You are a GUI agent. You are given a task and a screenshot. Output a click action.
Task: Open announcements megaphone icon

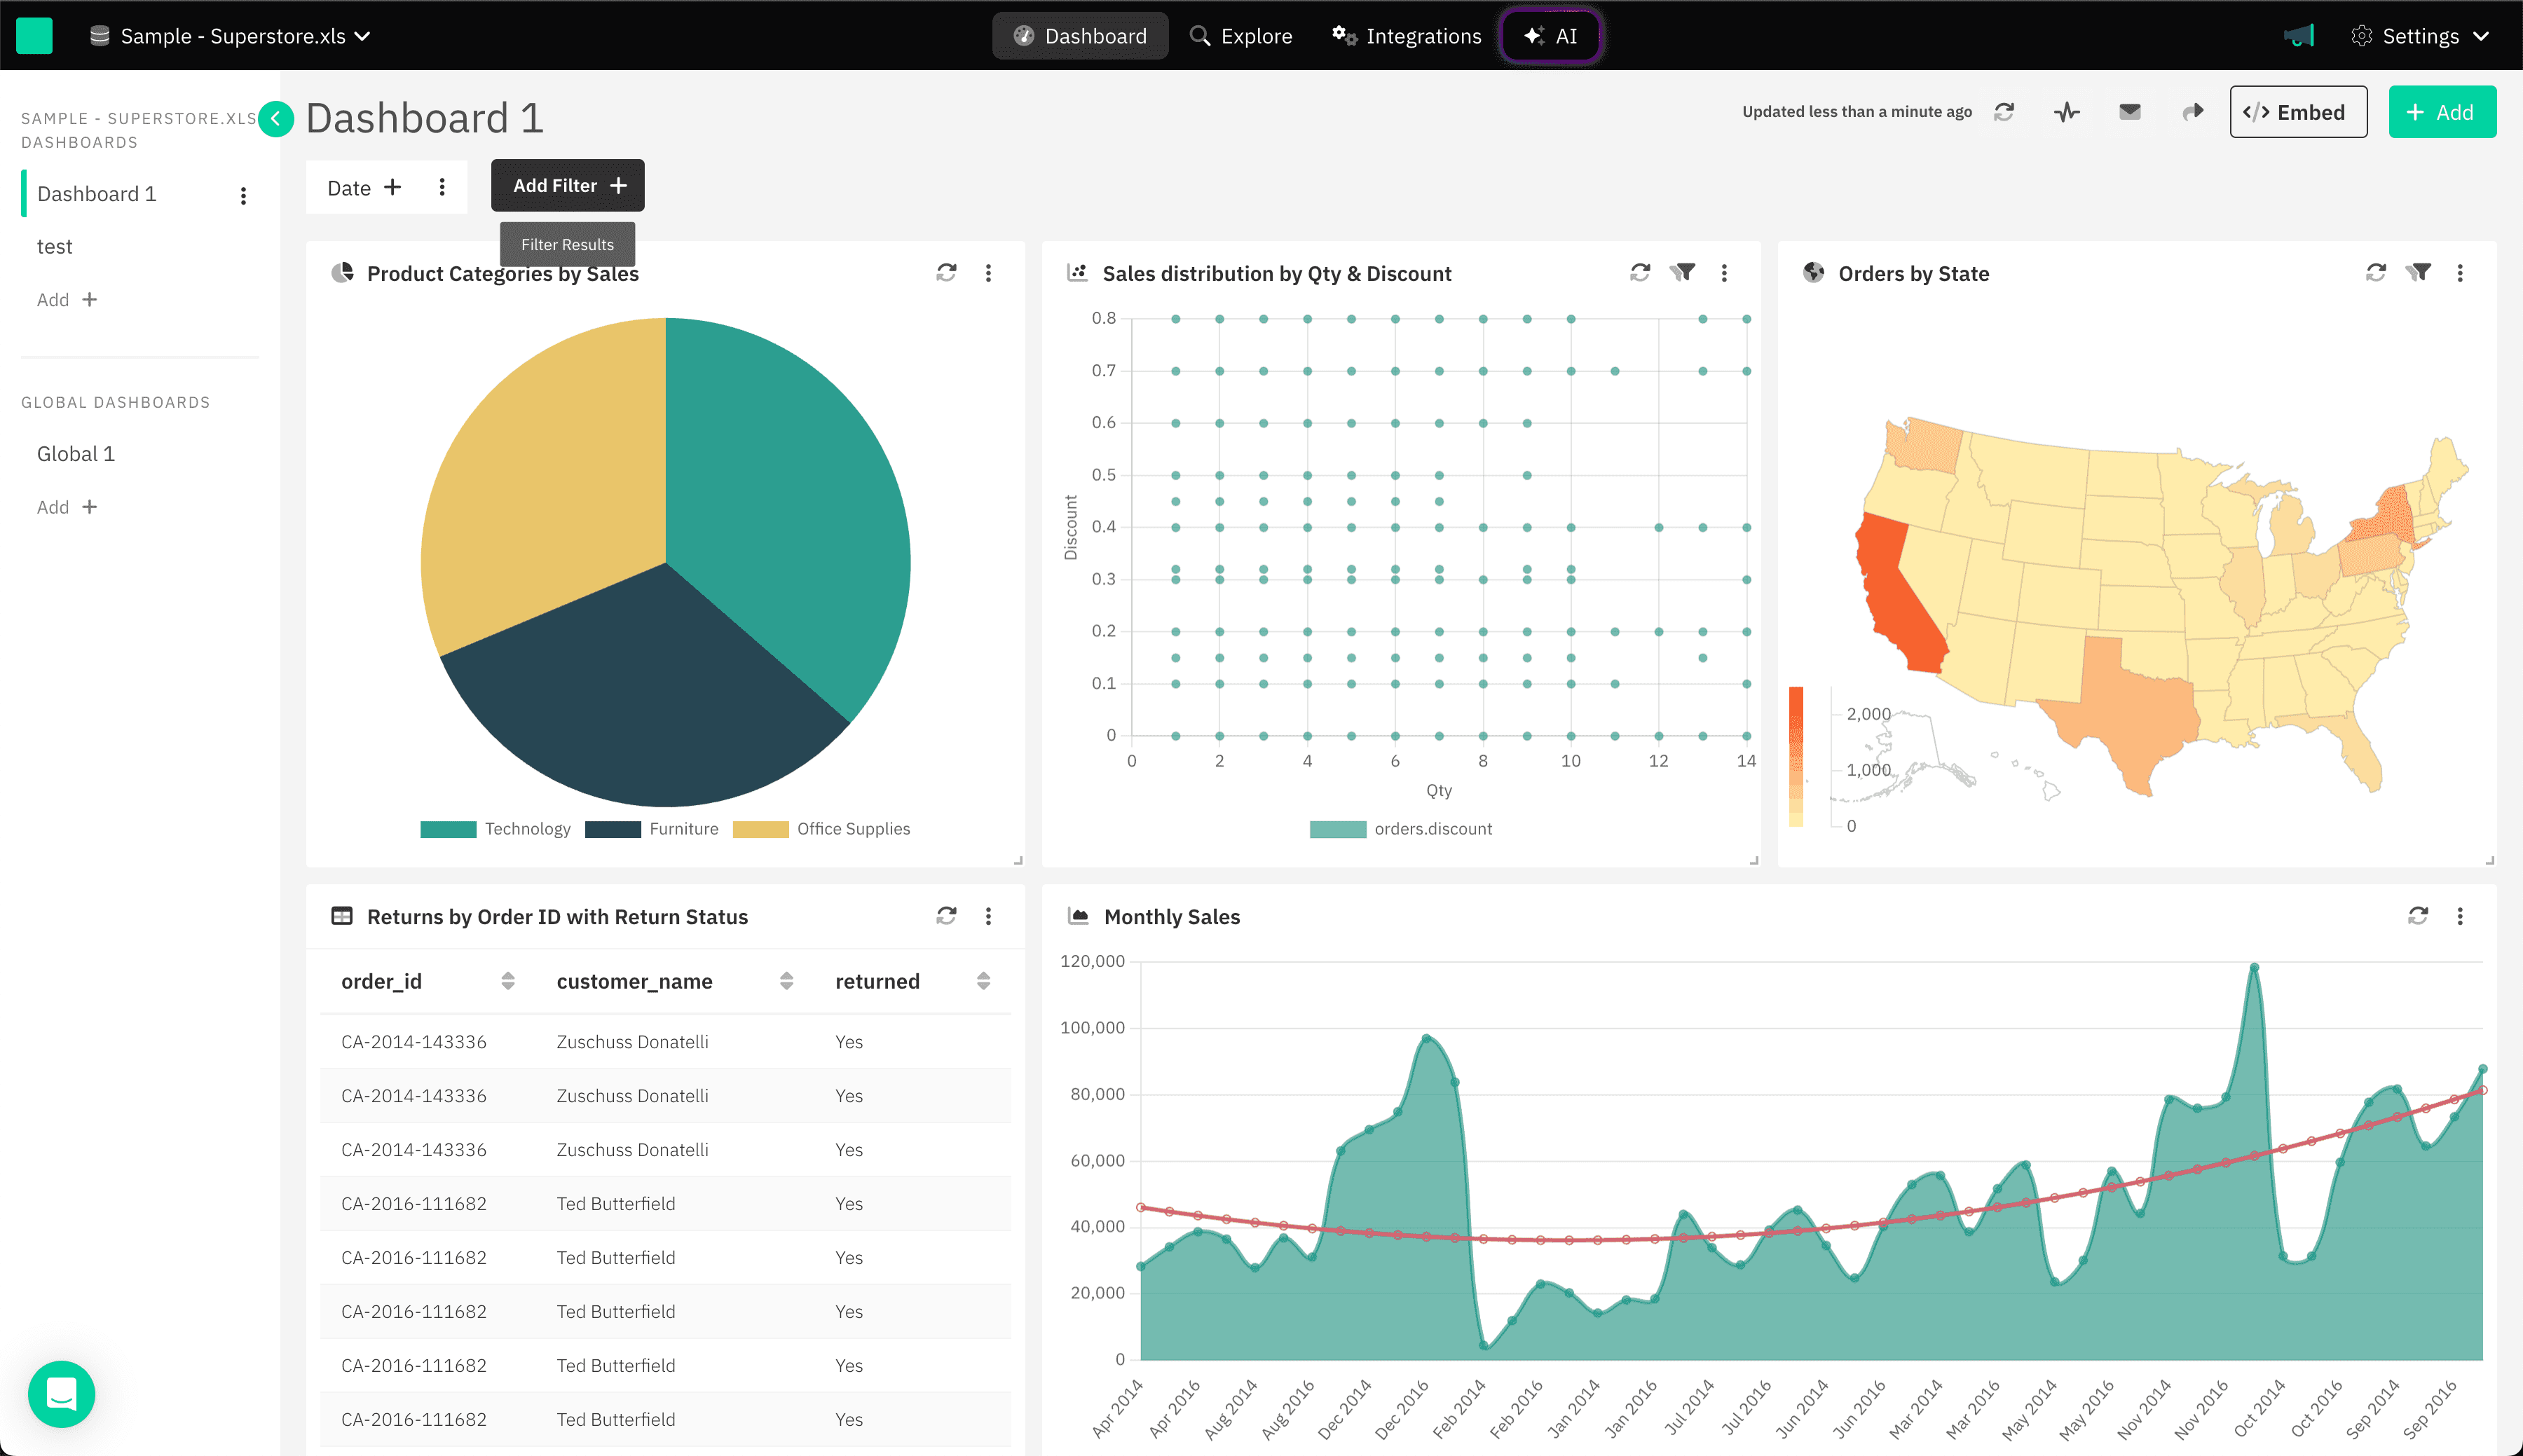pyautogui.click(x=2299, y=36)
